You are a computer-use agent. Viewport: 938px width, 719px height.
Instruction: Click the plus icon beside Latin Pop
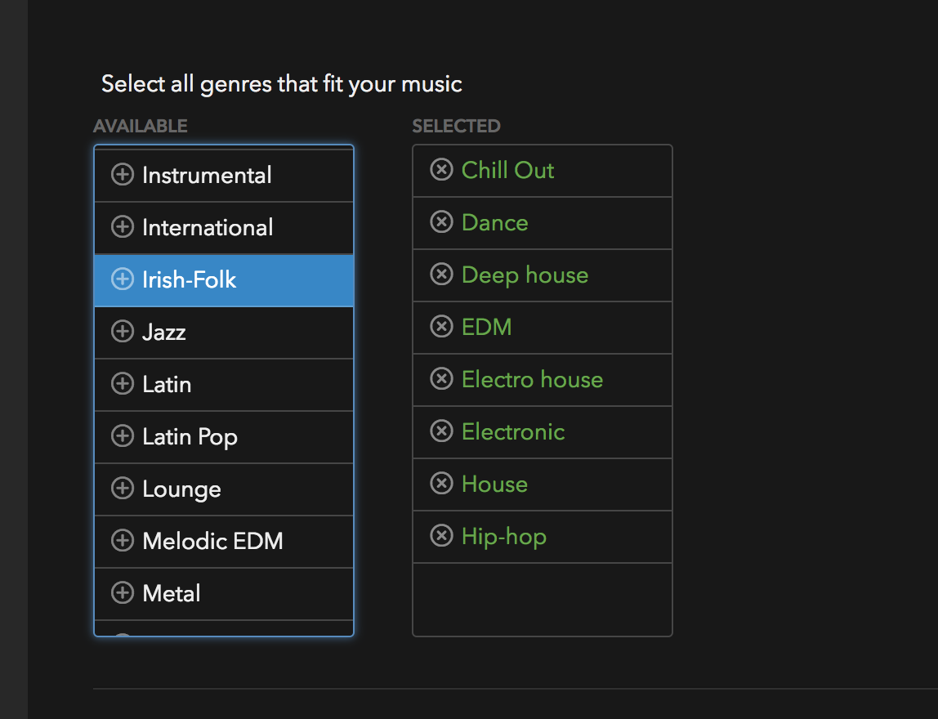[123, 436]
